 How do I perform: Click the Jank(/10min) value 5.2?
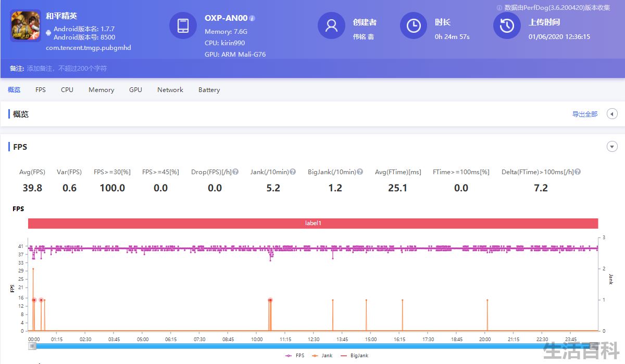(273, 188)
